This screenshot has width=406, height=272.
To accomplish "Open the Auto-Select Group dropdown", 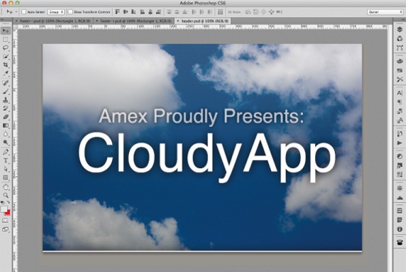I will [56, 12].
